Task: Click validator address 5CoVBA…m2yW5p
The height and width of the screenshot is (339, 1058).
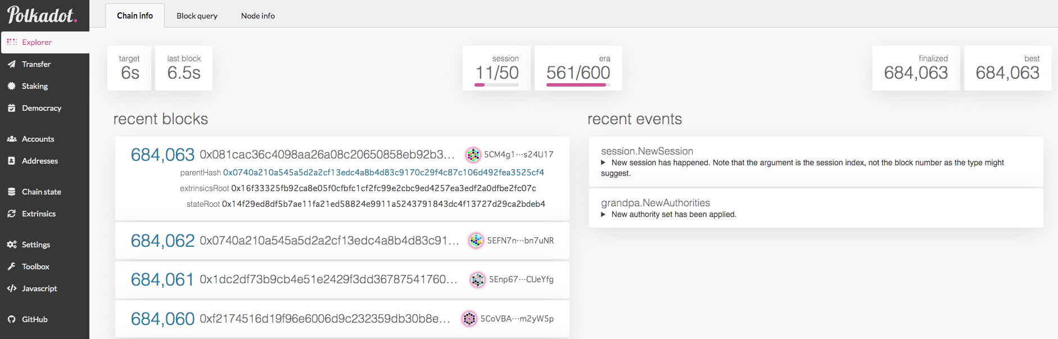Action: coord(517,319)
